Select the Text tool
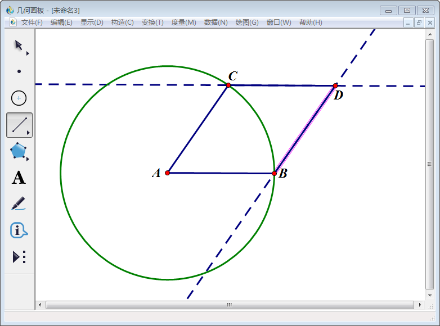Viewport: 440px width, 326px height. (19, 178)
